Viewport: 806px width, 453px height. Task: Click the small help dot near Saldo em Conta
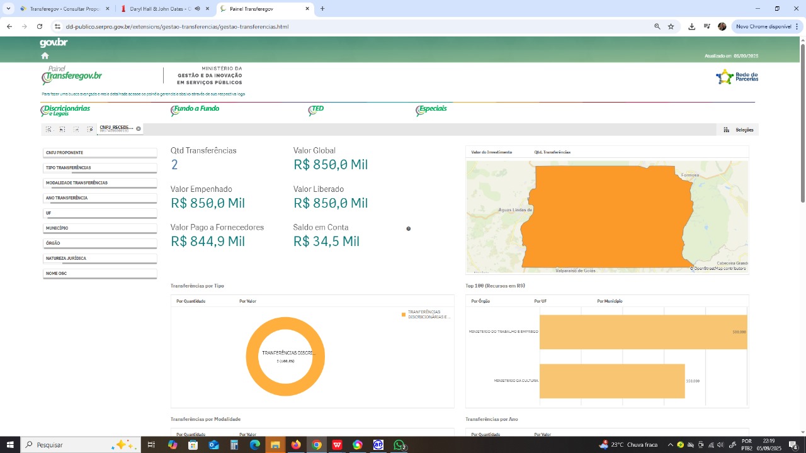(409, 228)
